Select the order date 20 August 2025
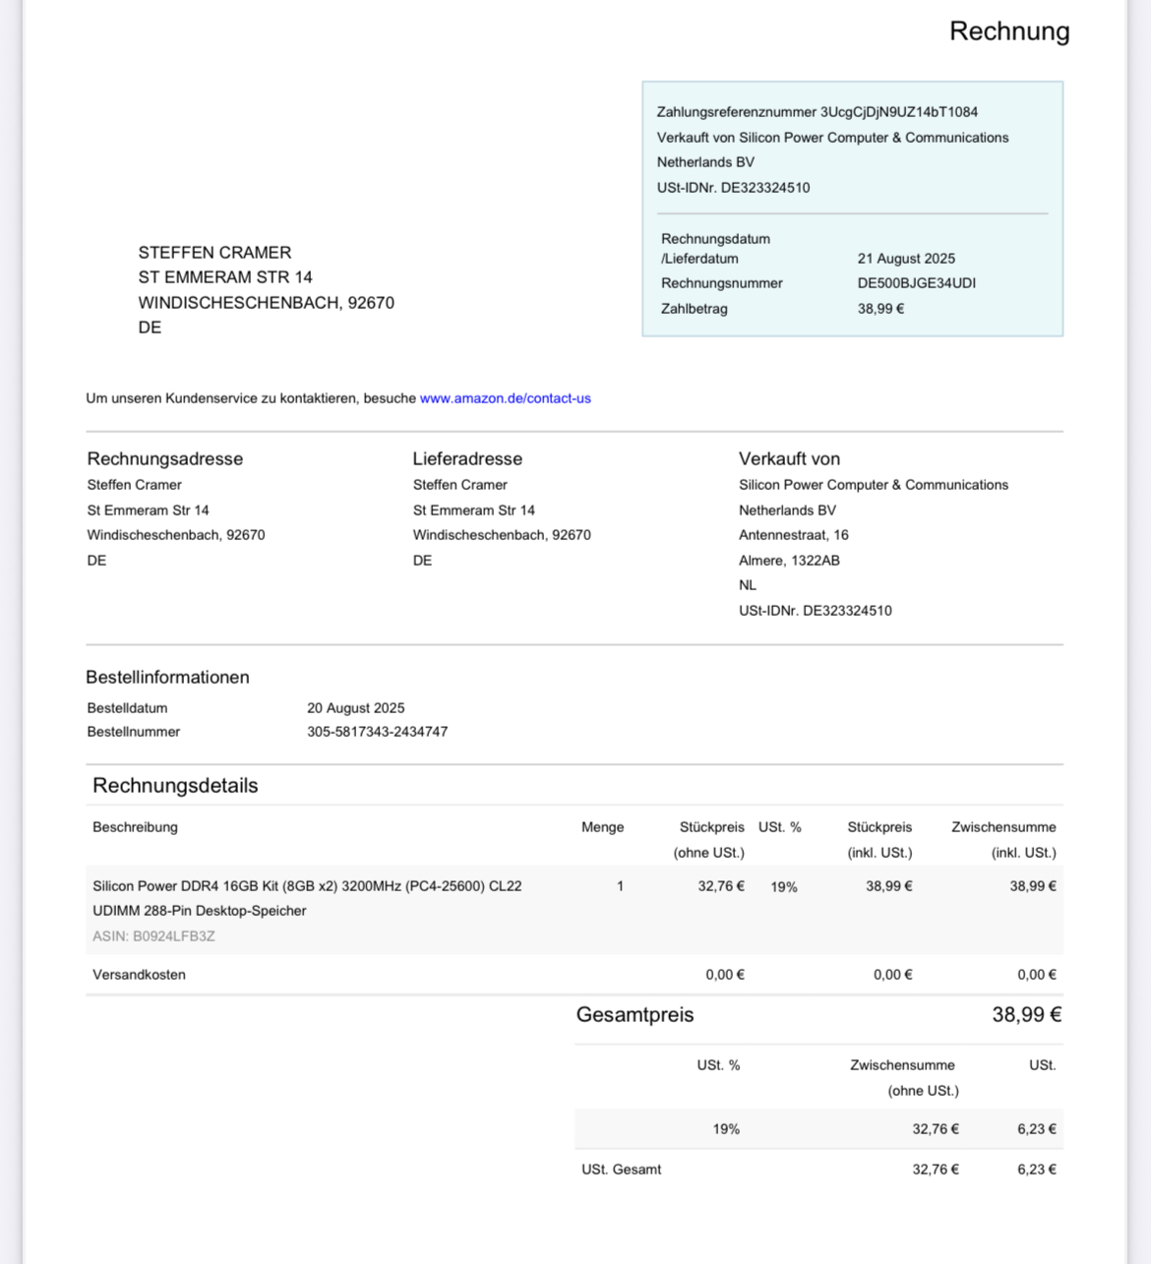1151x1264 pixels. [355, 708]
